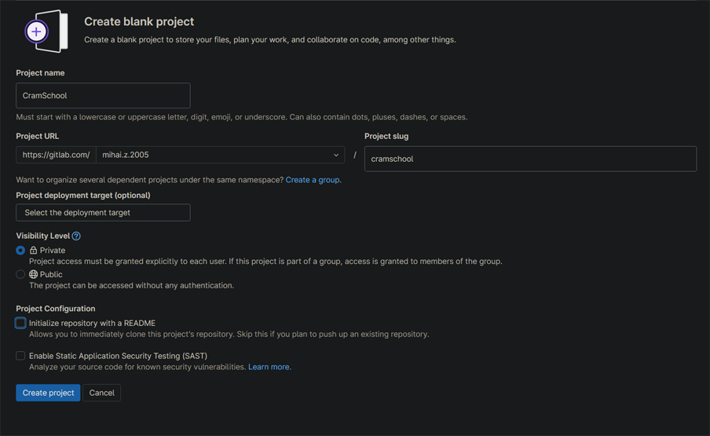
Task: Click the Visibility Level section label
Action: 43,236
